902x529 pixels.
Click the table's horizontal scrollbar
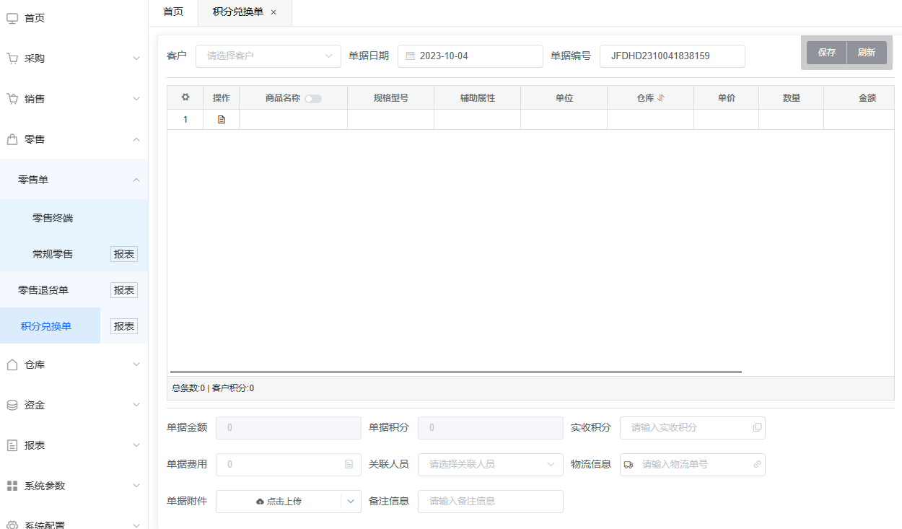click(455, 372)
